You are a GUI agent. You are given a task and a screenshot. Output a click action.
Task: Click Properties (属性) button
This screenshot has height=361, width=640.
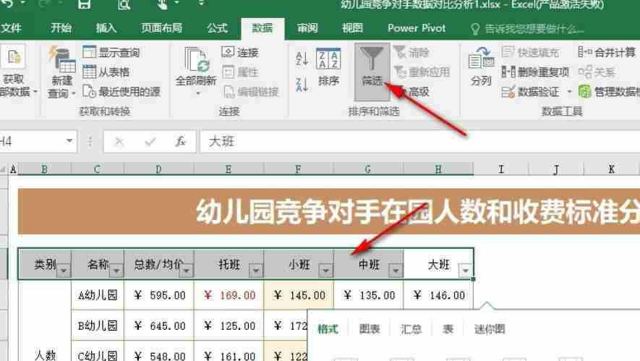point(240,72)
